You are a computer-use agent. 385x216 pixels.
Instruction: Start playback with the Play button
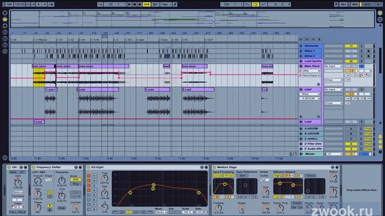[x=129, y=4]
